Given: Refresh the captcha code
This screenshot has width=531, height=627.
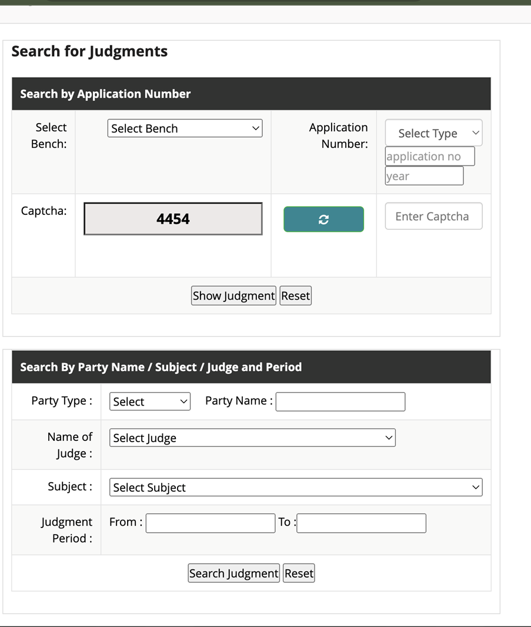Looking at the screenshot, I should pyautogui.click(x=323, y=219).
